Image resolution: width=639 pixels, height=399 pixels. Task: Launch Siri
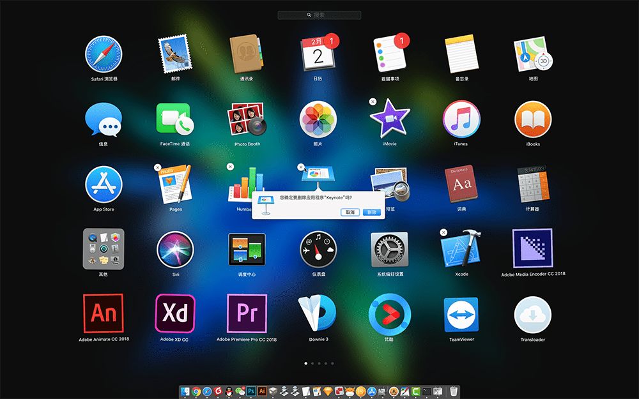175,250
